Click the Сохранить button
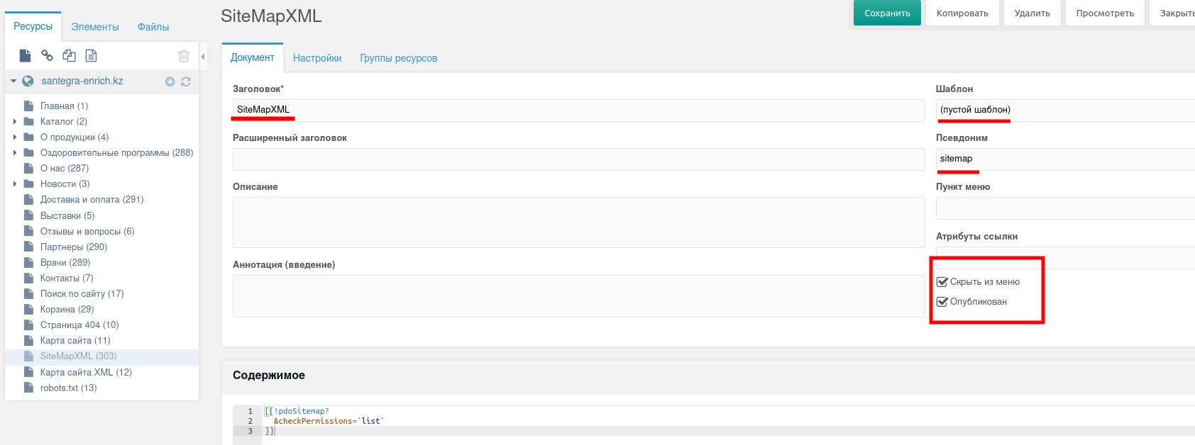The height and width of the screenshot is (445, 1195). (x=887, y=13)
